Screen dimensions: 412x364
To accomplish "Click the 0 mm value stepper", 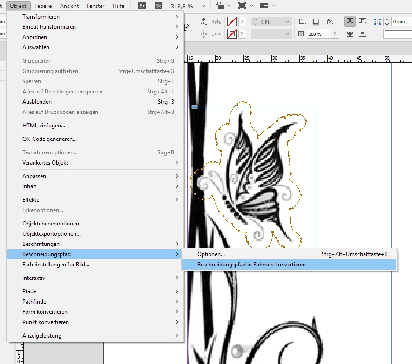I will point(387,22).
